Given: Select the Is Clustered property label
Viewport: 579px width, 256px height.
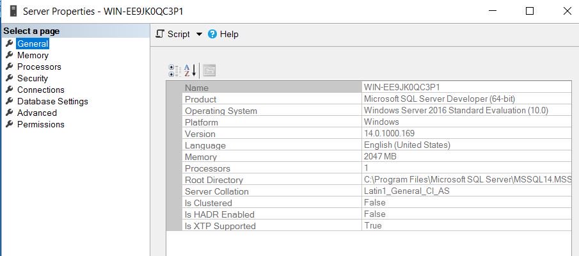Looking at the screenshot, I should 209,202.
